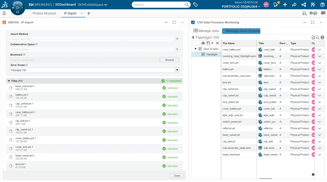Open the 3D compass in top-left corner
Viewport: 327px width, 182px height.
point(17,7)
